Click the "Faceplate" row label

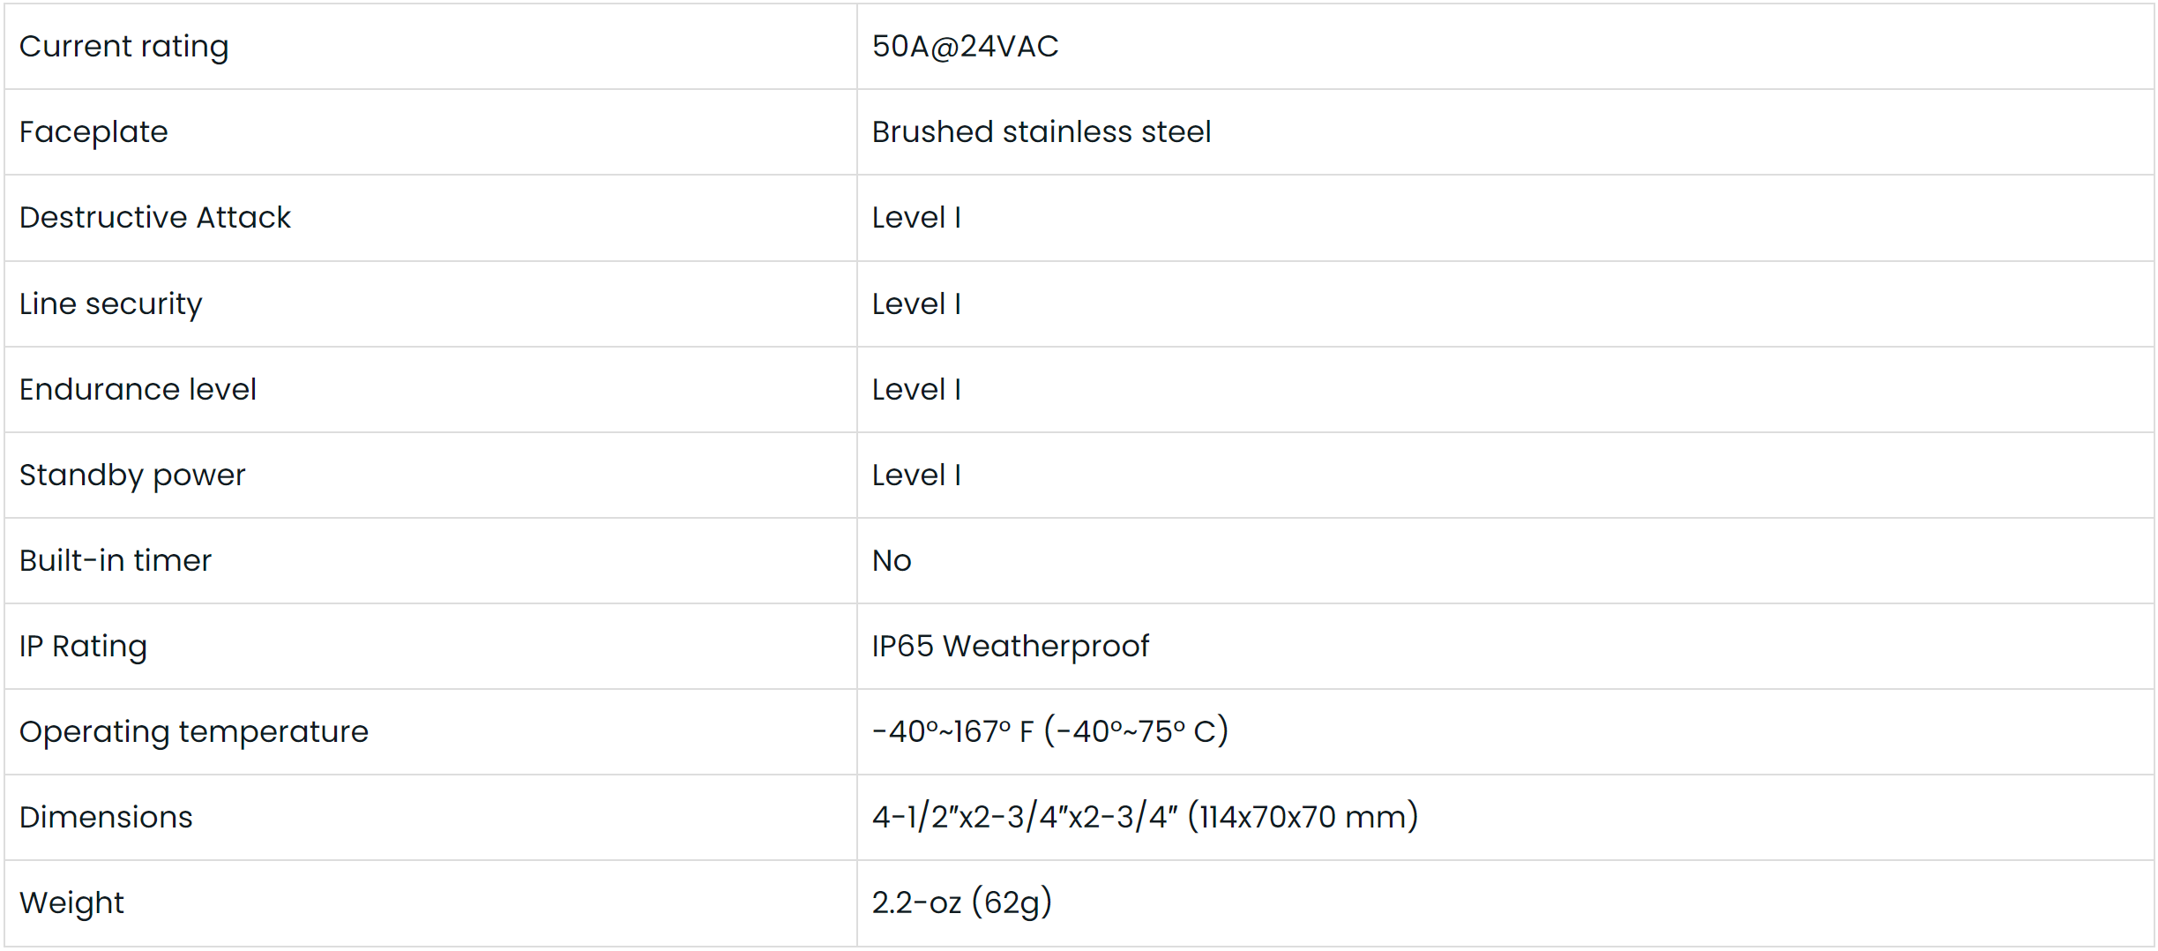[93, 131]
